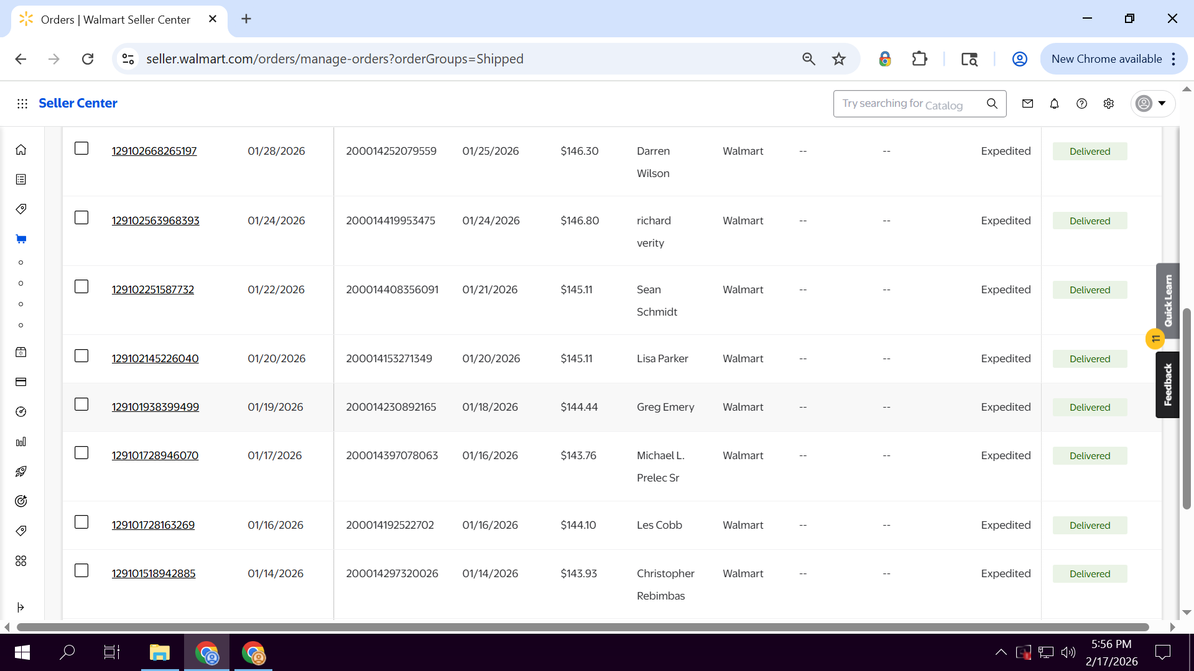Open the Quick Learn side tab
This screenshot has height=671, width=1194.
1167,301
